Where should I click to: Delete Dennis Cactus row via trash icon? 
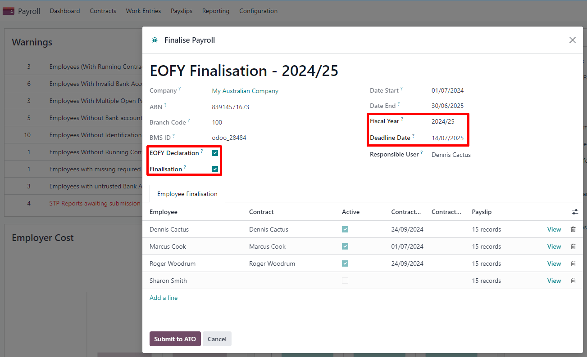click(x=573, y=229)
